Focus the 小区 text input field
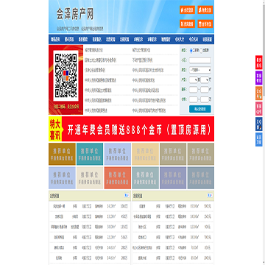Screen dimensions: 265x265 point(200,60)
